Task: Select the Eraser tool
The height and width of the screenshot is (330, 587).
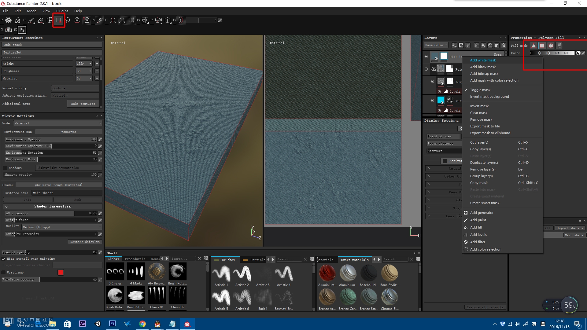Action: [x=41, y=20]
